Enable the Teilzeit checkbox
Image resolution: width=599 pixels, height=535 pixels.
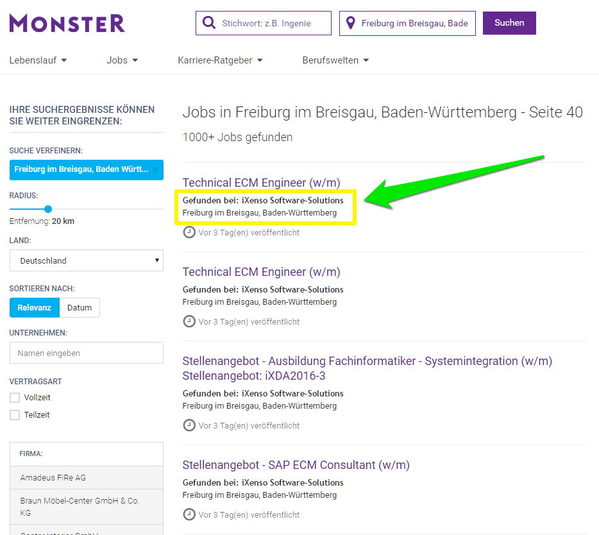click(x=13, y=414)
